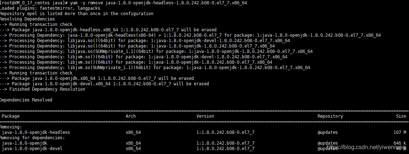Click the java-1.8.0-openjdk-headless package name in the table
This screenshot has width=409, height=154.
[x=36, y=132]
